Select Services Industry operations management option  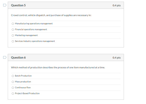tap(13, 41)
